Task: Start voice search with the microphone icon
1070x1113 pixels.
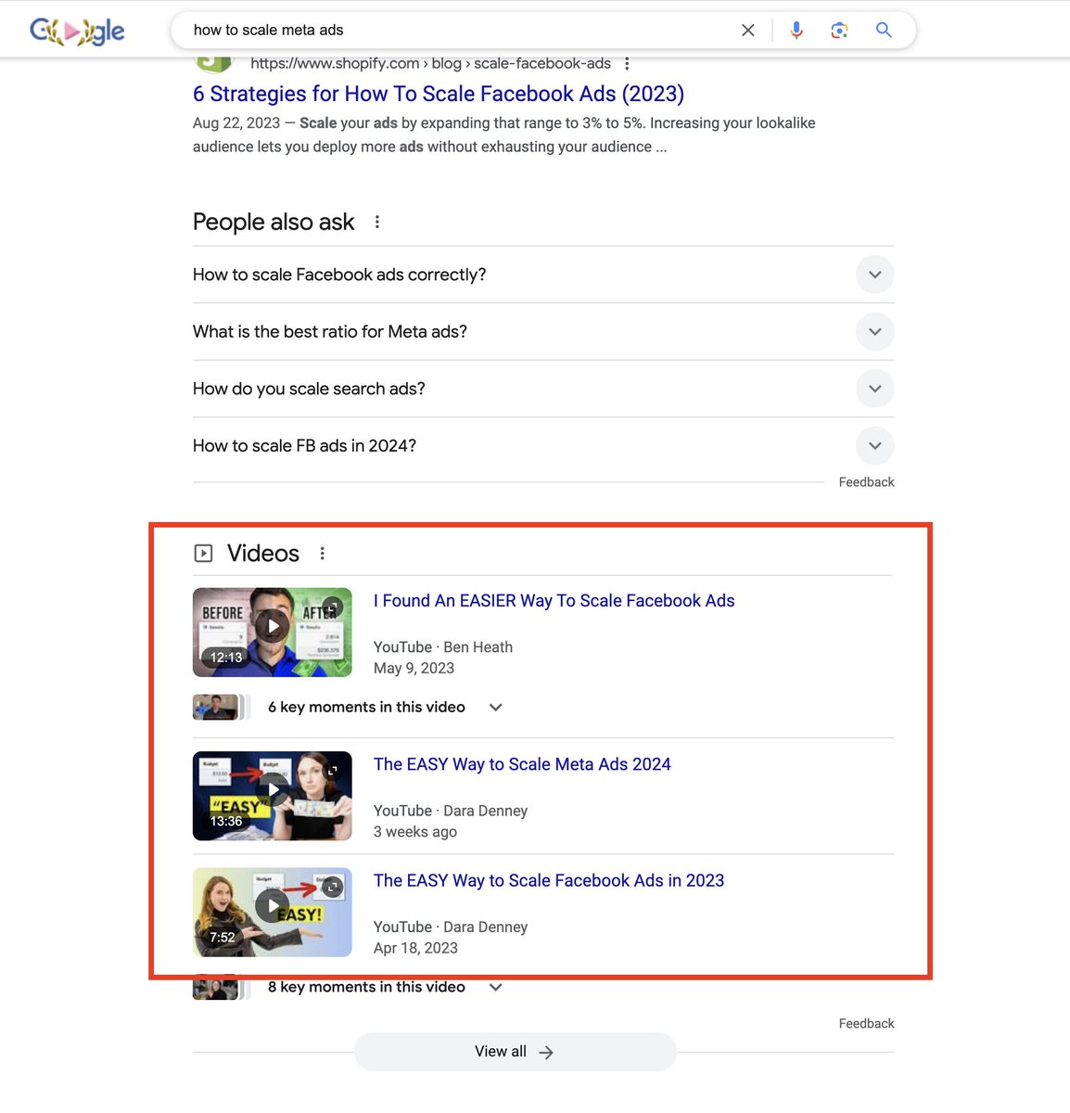Action: (x=796, y=31)
